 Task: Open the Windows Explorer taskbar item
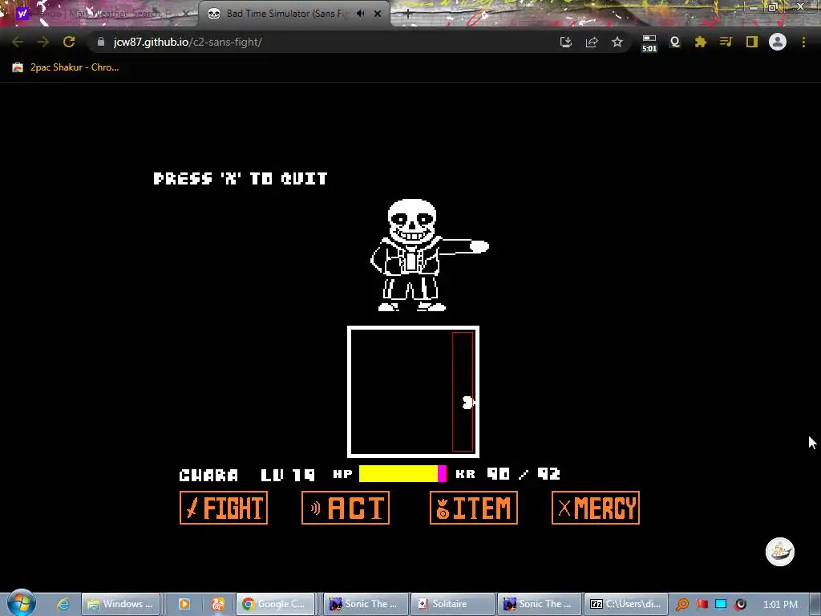[x=120, y=604]
